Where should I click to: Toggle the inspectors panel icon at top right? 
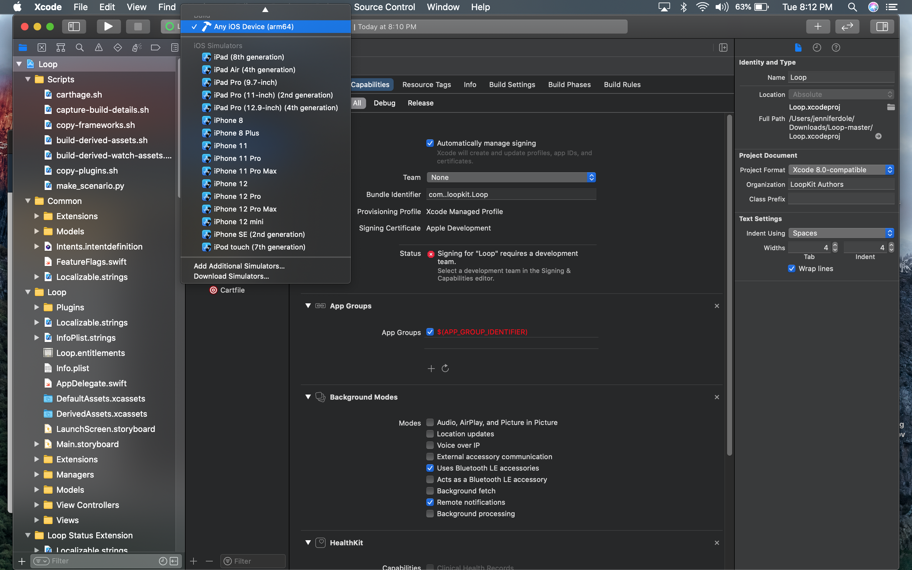(x=882, y=26)
